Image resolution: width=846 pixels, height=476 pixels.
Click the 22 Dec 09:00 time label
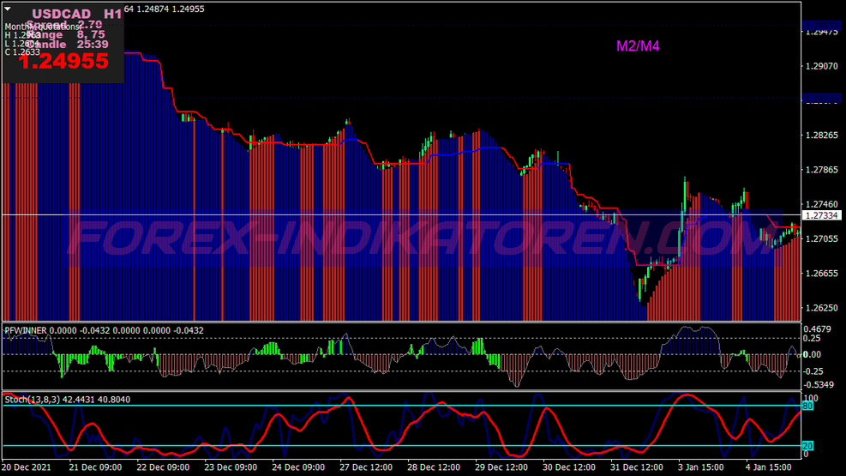[163, 467]
